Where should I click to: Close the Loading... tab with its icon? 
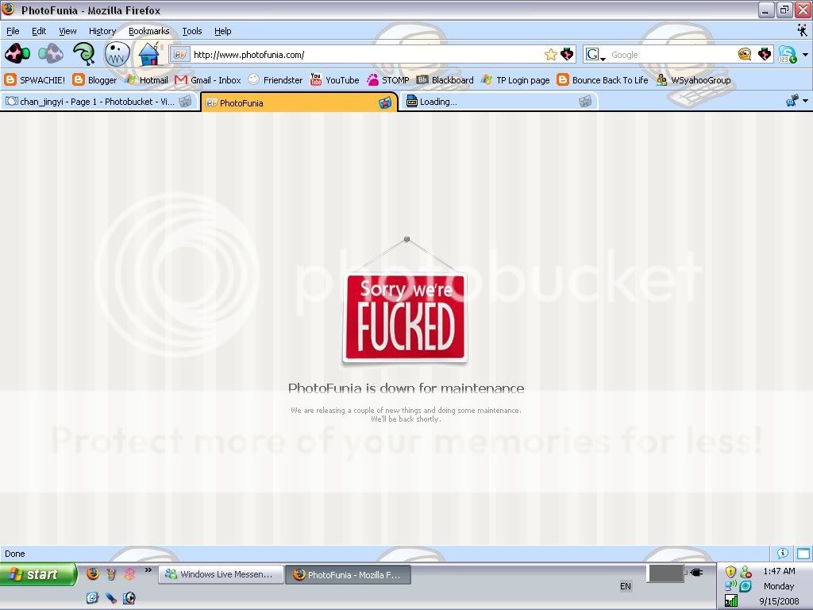tap(585, 102)
